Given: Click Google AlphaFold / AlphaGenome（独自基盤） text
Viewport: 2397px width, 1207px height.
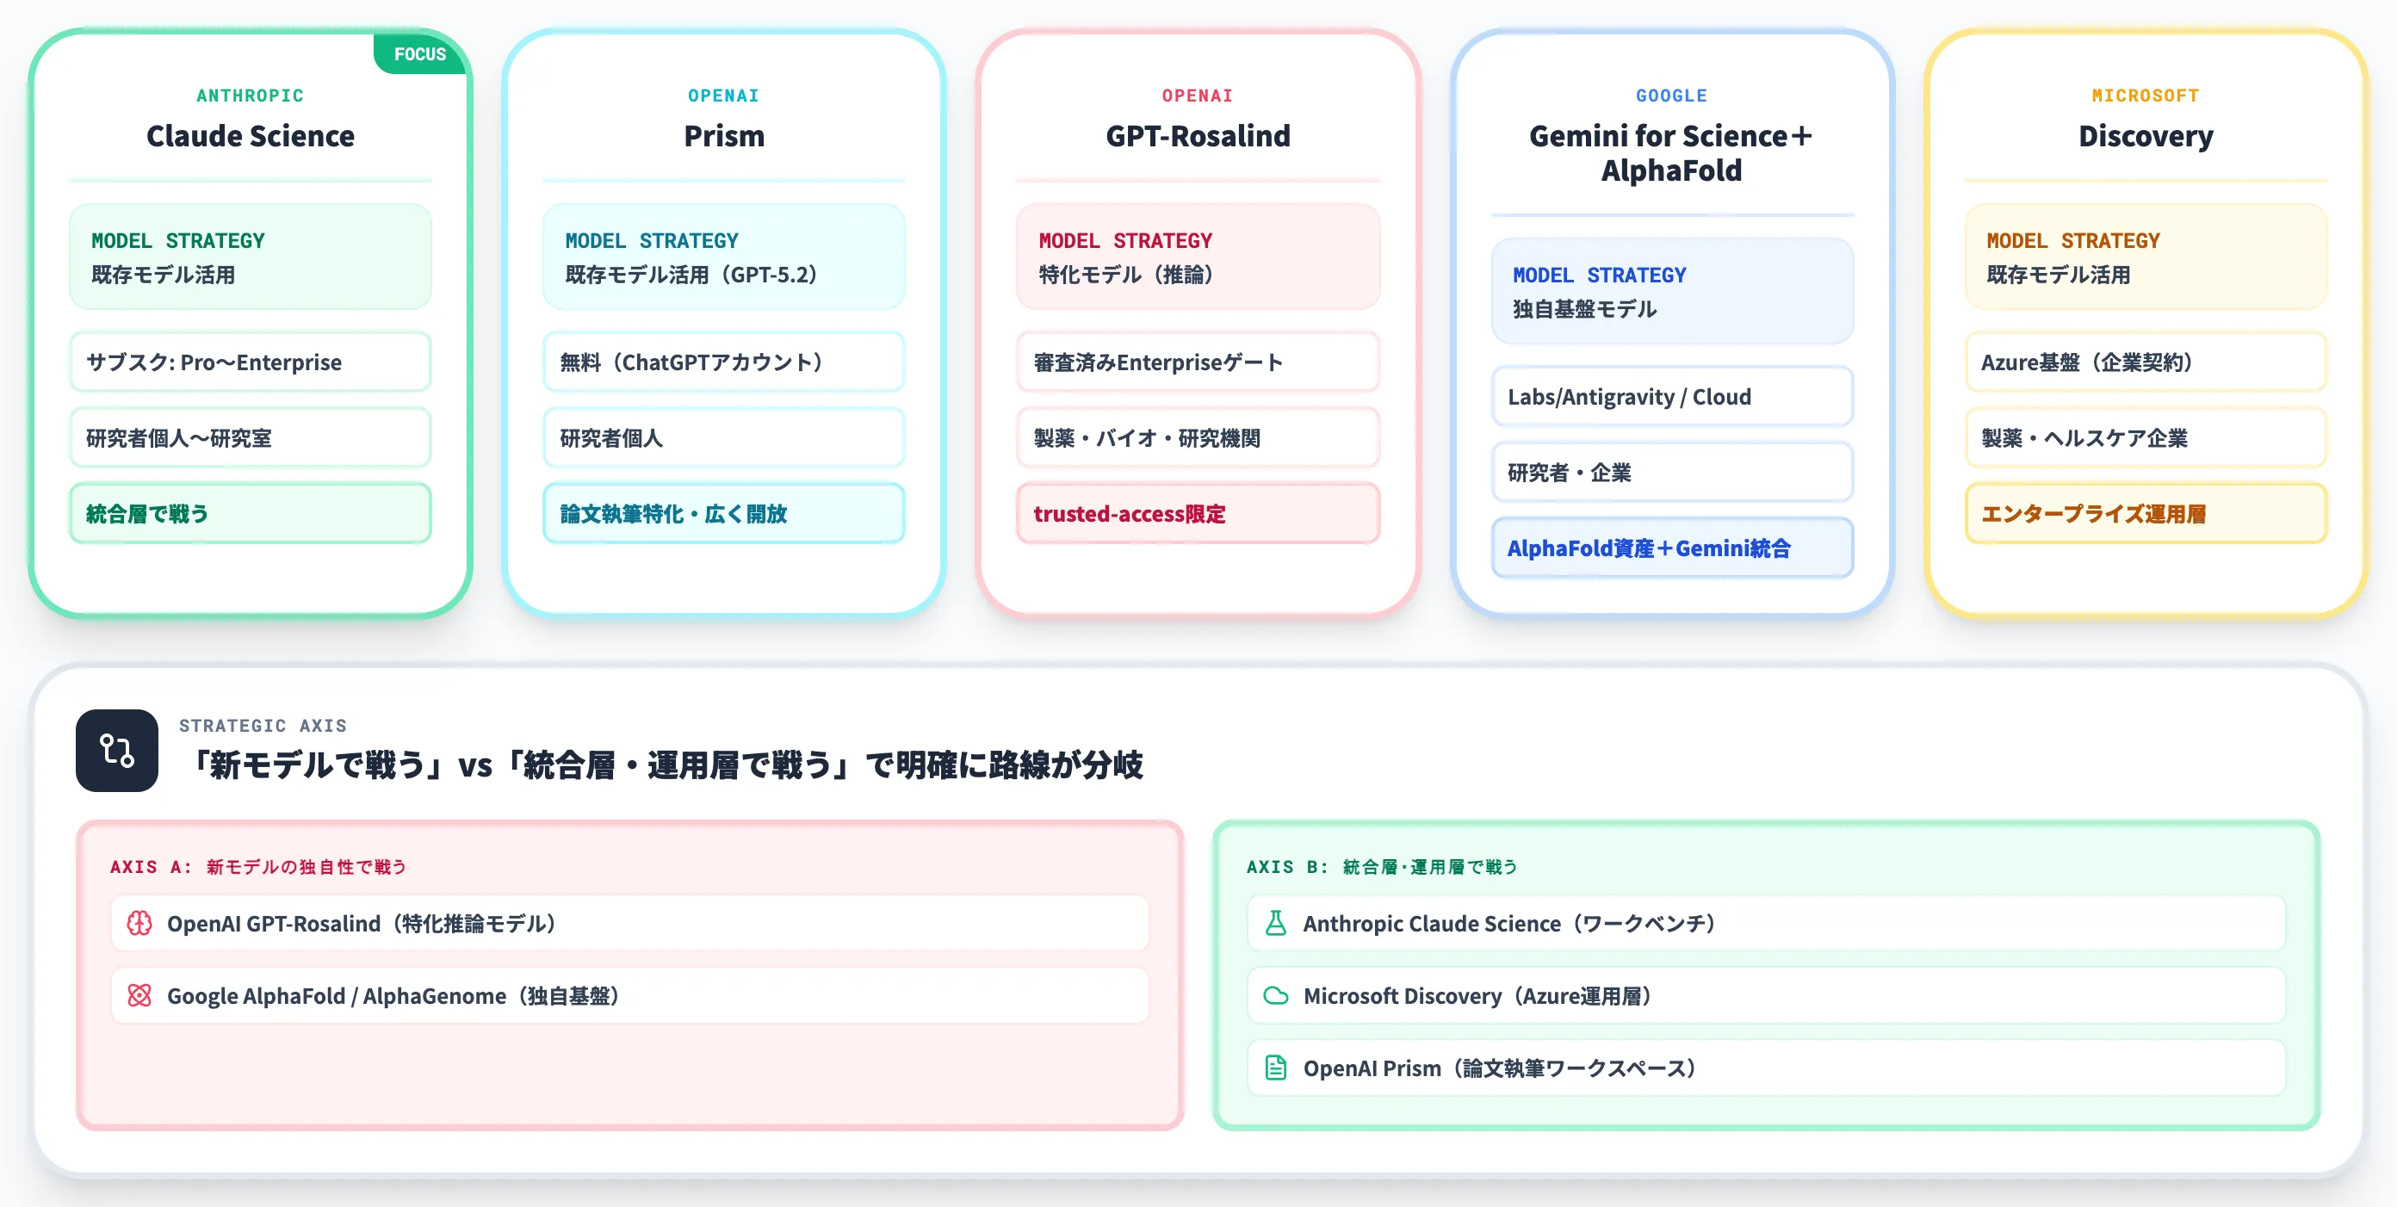Looking at the screenshot, I should pyautogui.click(x=395, y=996).
